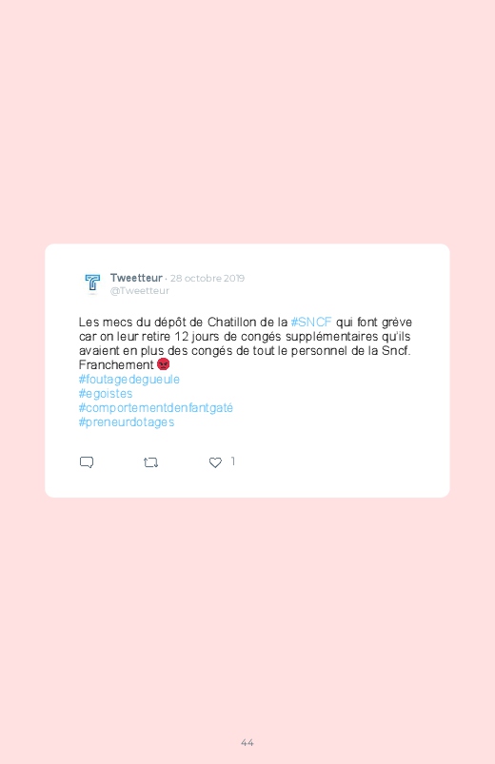Click the retweet arrows icon
This screenshot has height=764, width=495.
pos(150,461)
